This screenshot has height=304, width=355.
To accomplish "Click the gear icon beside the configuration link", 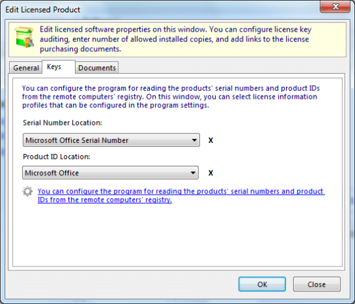I will click(x=28, y=191).
